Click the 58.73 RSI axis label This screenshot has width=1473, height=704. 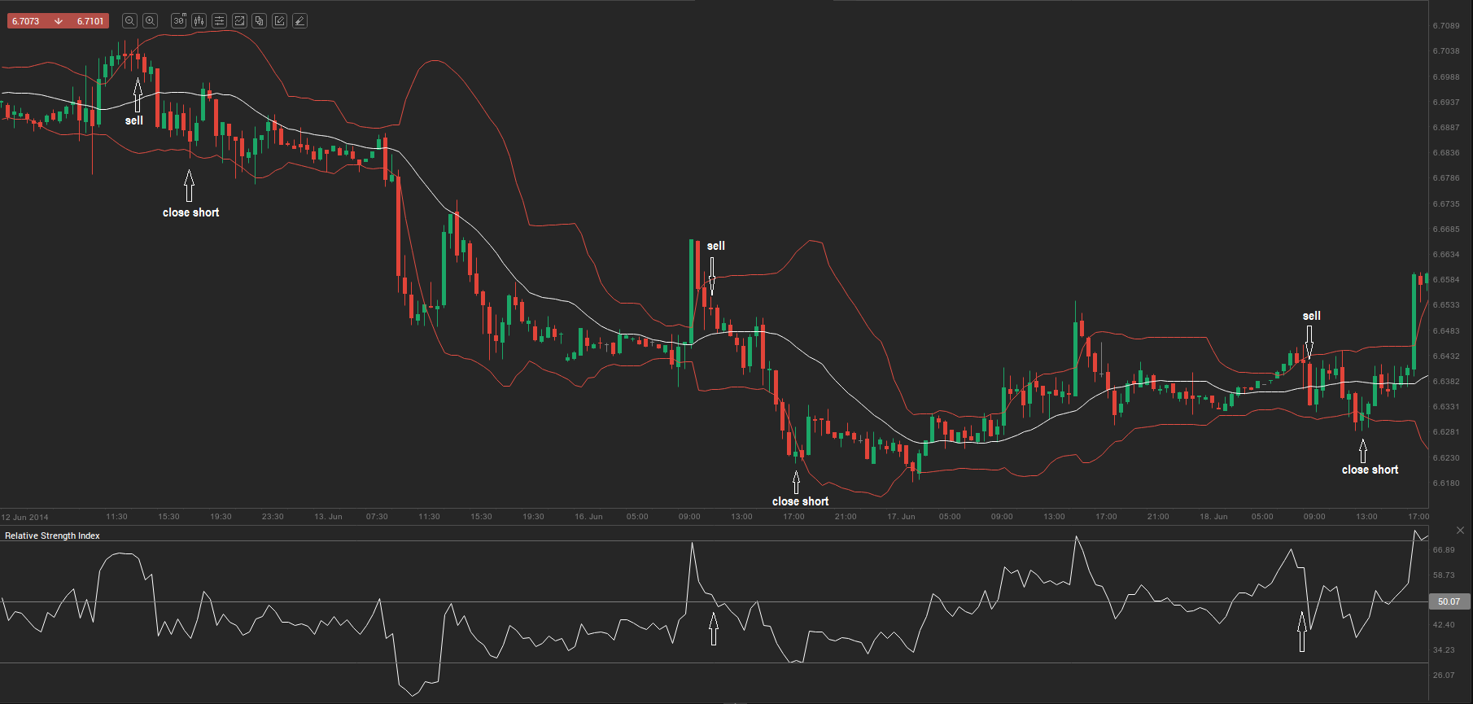coord(1444,575)
